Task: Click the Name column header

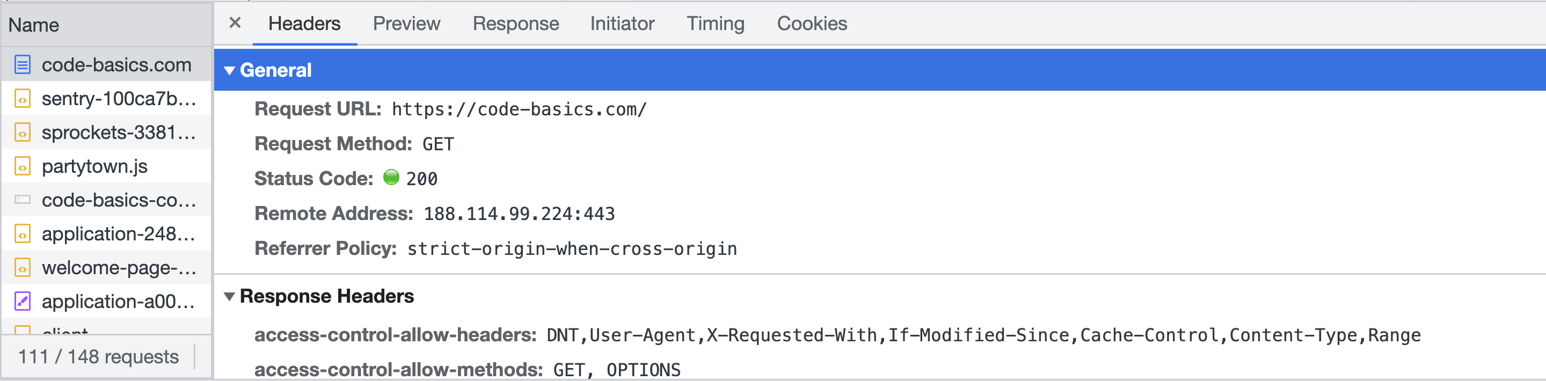Action: [x=34, y=25]
